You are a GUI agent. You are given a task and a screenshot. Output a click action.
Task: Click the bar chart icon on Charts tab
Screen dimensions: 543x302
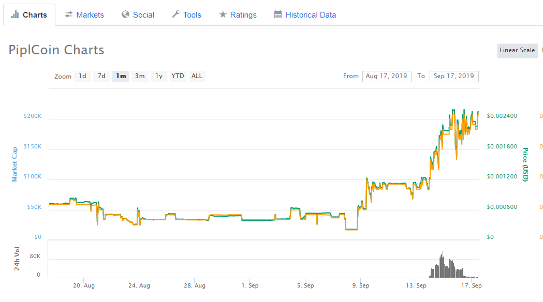coord(15,14)
